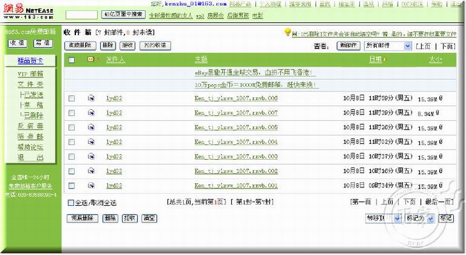Check the box for message Ken_tj_ylxxw_1007.rmvb.001

click(x=71, y=186)
